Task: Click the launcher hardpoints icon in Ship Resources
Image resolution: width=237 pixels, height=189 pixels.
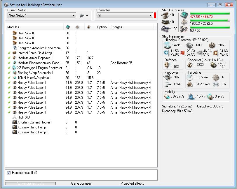Action: pyautogui.click(x=165, y=22)
